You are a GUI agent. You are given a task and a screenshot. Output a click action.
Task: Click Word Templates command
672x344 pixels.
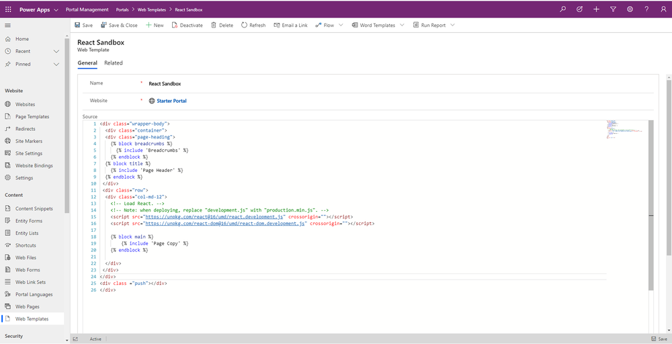pyautogui.click(x=373, y=26)
